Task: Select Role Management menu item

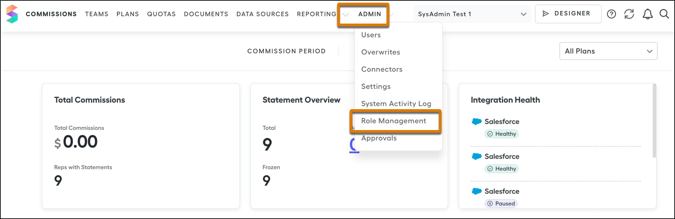Action: click(393, 121)
